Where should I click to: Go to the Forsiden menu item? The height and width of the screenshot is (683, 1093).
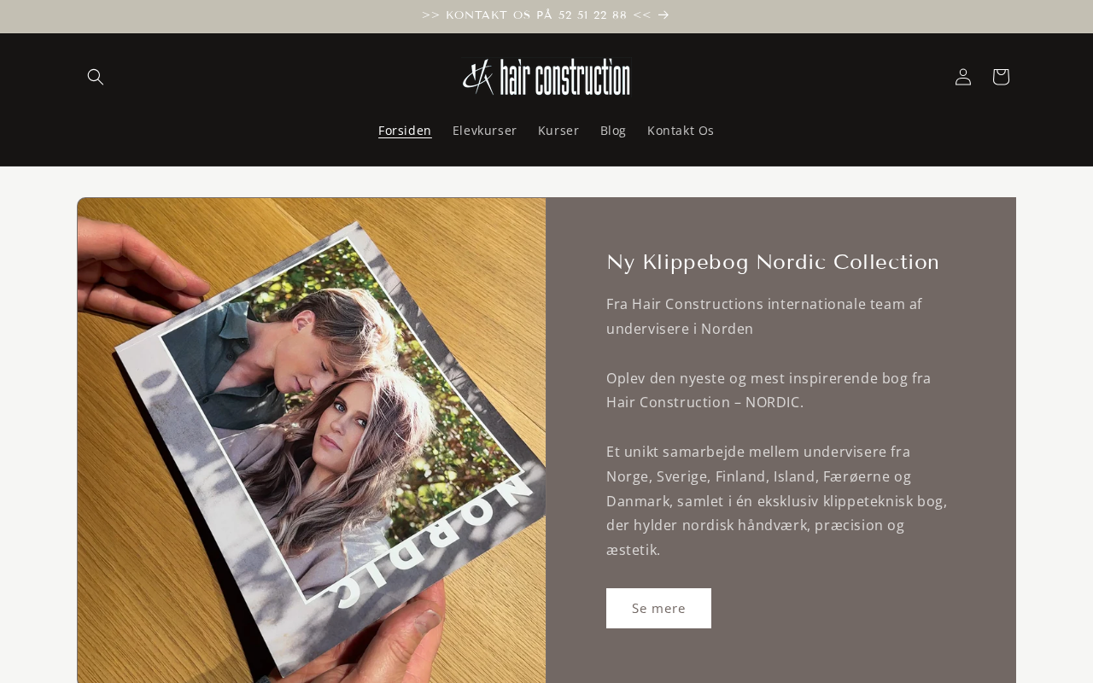click(405, 131)
